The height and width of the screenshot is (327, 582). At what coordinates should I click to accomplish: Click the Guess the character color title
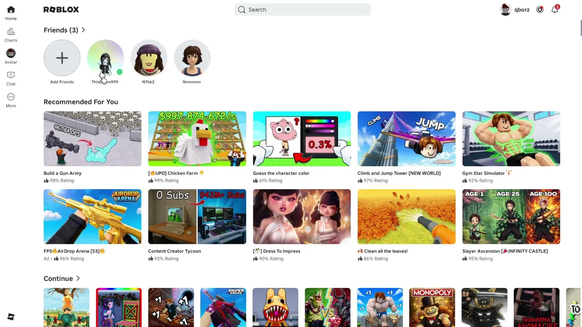pyautogui.click(x=281, y=173)
